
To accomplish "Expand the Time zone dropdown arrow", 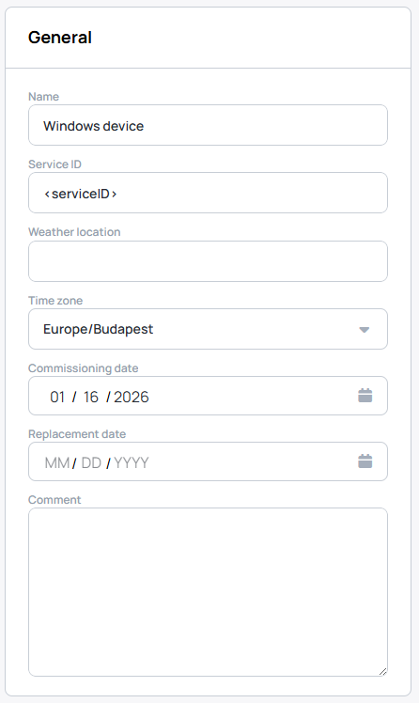I will coord(365,330).
